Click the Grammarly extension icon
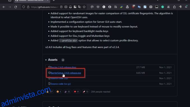190x107 pixels. [163, 7]
